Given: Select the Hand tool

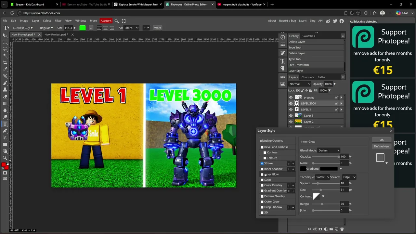Looking at the screenshot, I should [5, 151].
